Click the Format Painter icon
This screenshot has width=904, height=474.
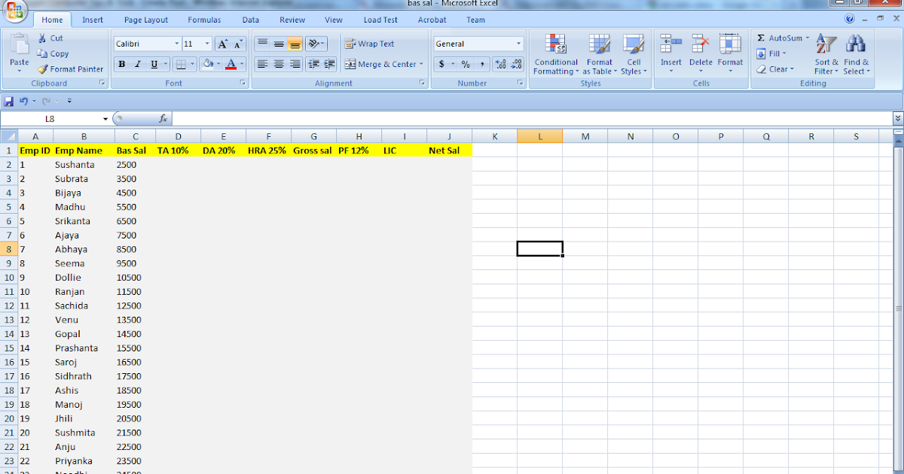tap(43, 69)
